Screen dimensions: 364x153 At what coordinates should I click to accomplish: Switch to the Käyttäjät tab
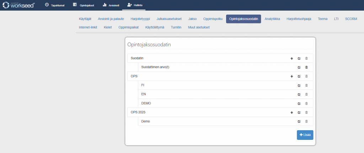[85, 19]
